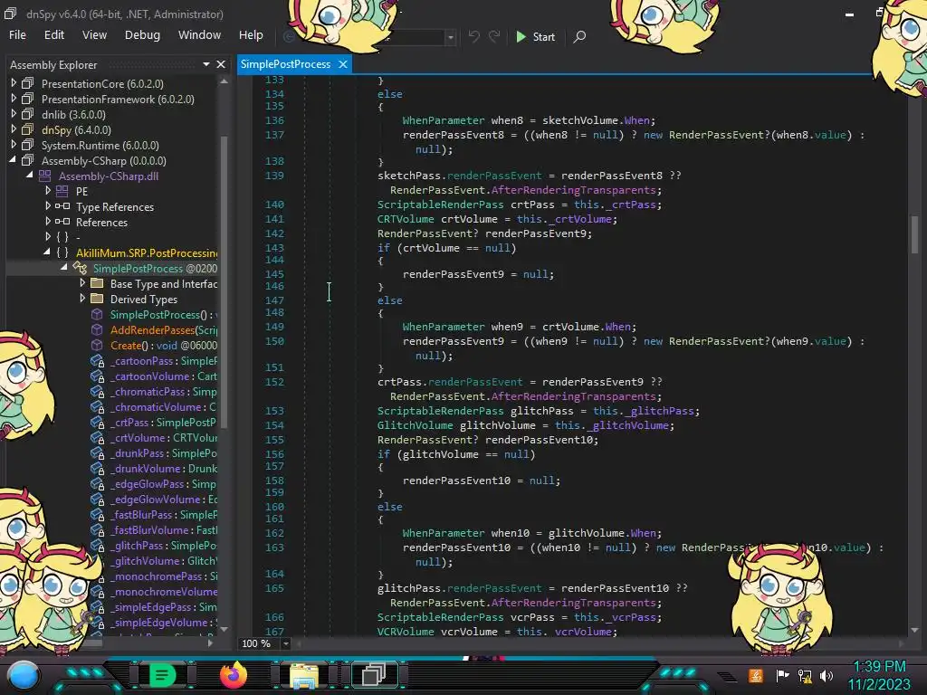Open the File menu
927x695 pixels.
point(17,35)
